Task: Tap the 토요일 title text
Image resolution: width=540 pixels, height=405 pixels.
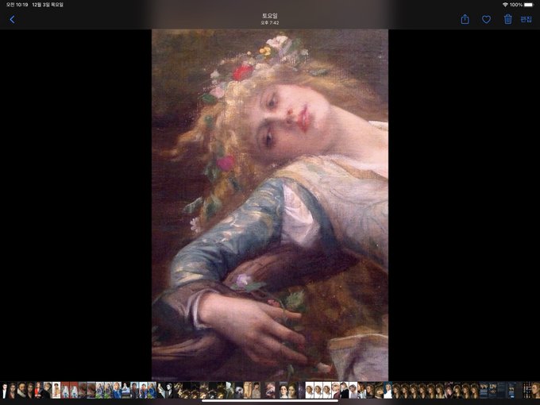Action: tap(270, 16)
